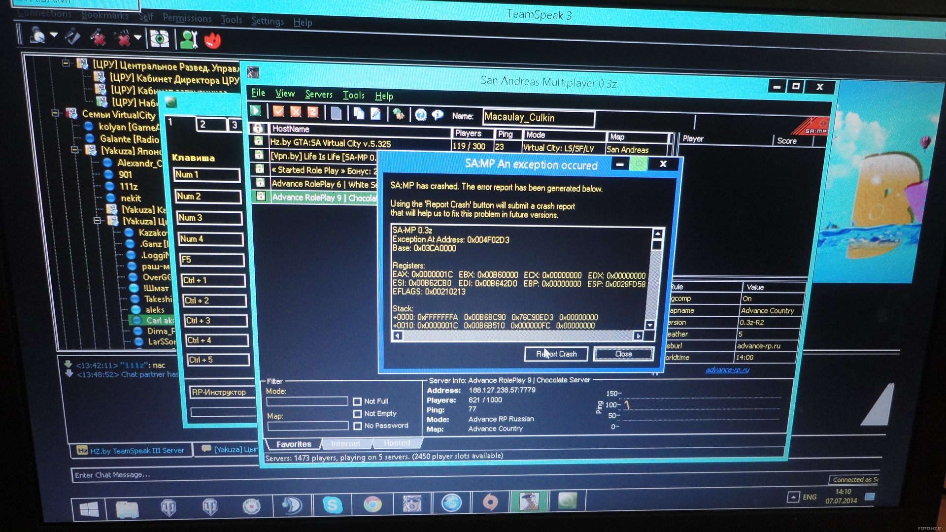Click the orange checkmark add-server icon
The width and height of the screenshot is (946, 532).
278,111
